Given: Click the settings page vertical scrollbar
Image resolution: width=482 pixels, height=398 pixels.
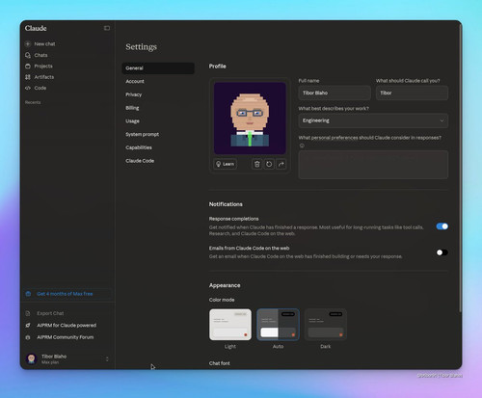Looking at the screenshot, I should pos(461,167).
